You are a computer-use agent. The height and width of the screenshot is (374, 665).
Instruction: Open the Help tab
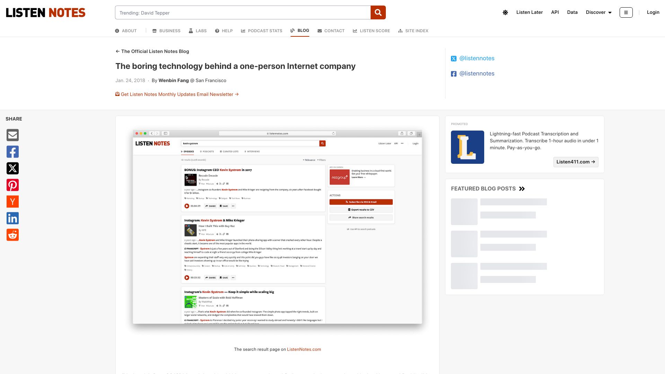tap(224, 31)
